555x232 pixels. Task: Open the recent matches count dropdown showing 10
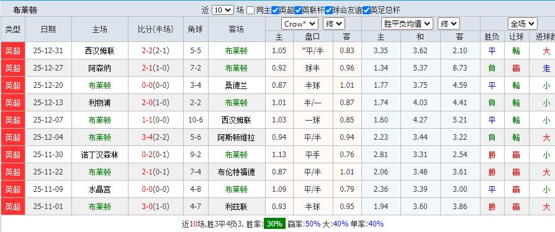(223, 10)
